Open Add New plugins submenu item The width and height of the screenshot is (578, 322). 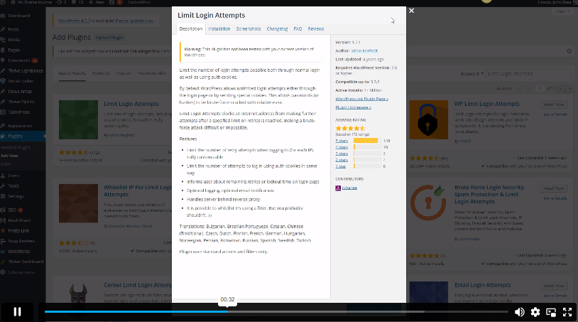coord(9,156)
